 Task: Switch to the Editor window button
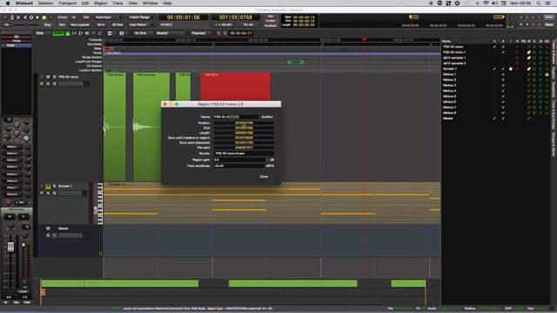click(549, 17)
